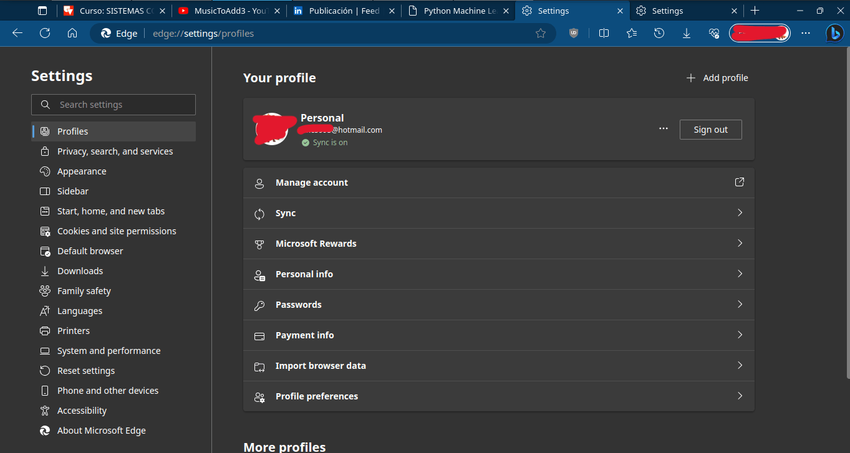Click the About Microsoft Edge logo icon
This screenshot has width=850, height=453.
point(45,431)
